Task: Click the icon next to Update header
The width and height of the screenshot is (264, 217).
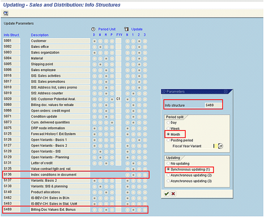Action: coord(127,29)
